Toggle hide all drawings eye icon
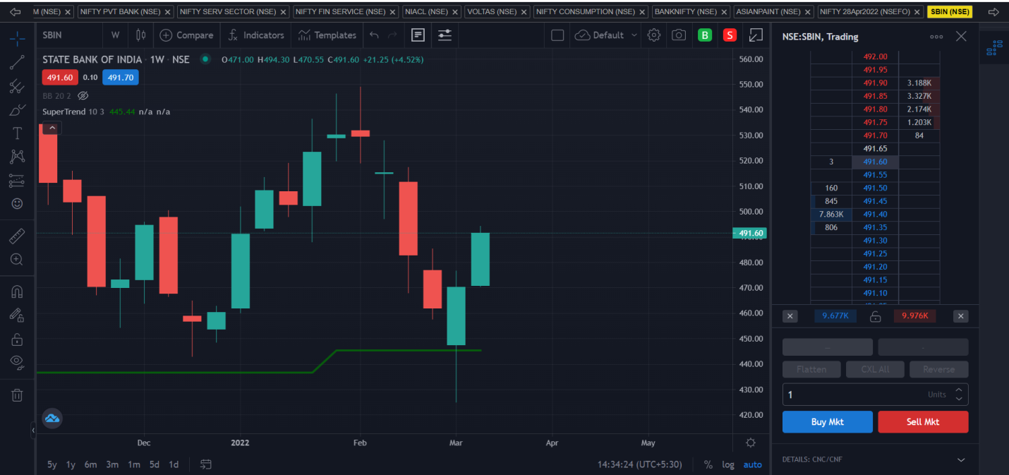This screenshot has height=475, width=1009. 17,363
